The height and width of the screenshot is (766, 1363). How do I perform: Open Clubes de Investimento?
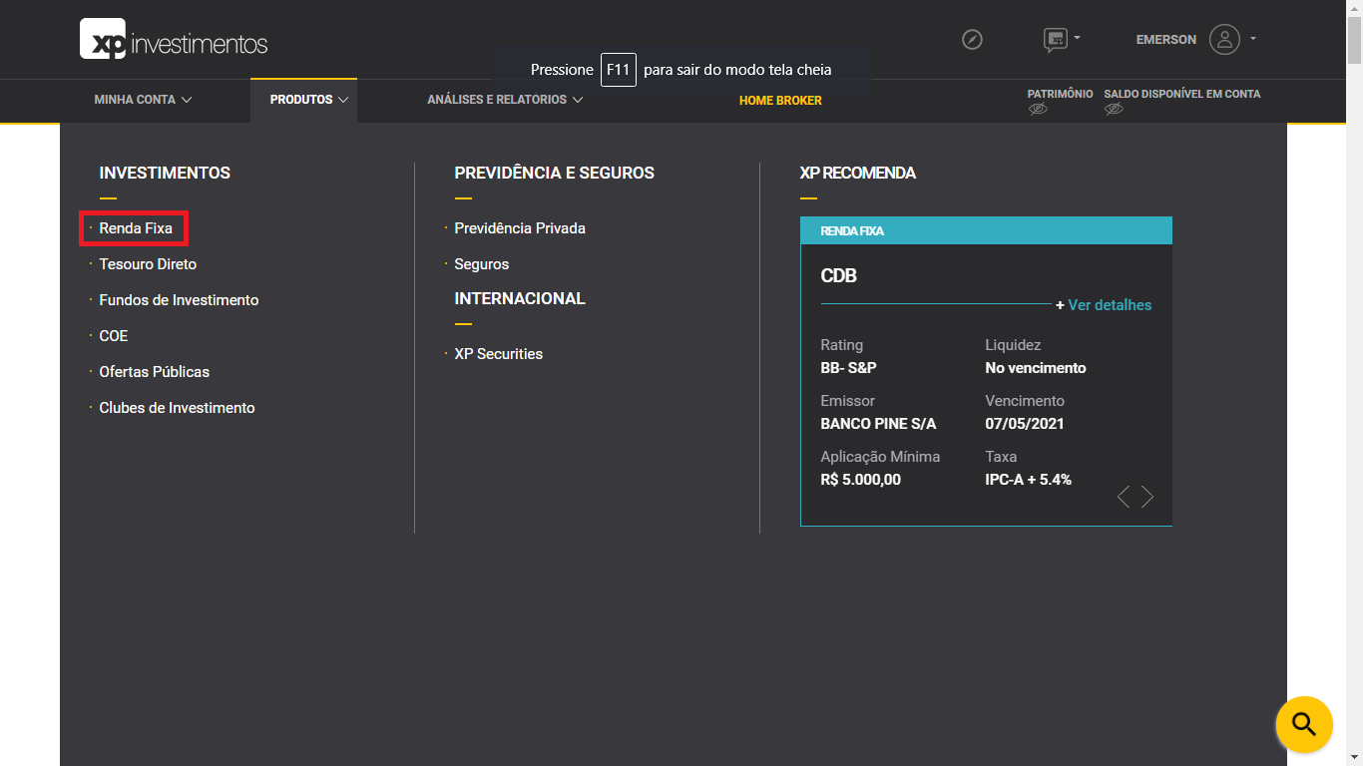click(x=177, y=408)
